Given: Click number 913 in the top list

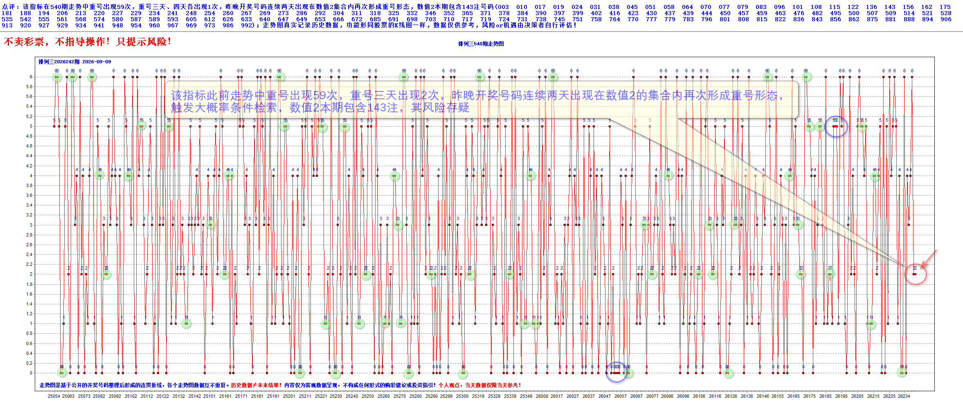Looking at the screenshot, I should (x=7, y=25).
